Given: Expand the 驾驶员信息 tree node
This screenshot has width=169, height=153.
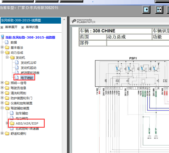Looking at the screenshot, I should (2, 88).
